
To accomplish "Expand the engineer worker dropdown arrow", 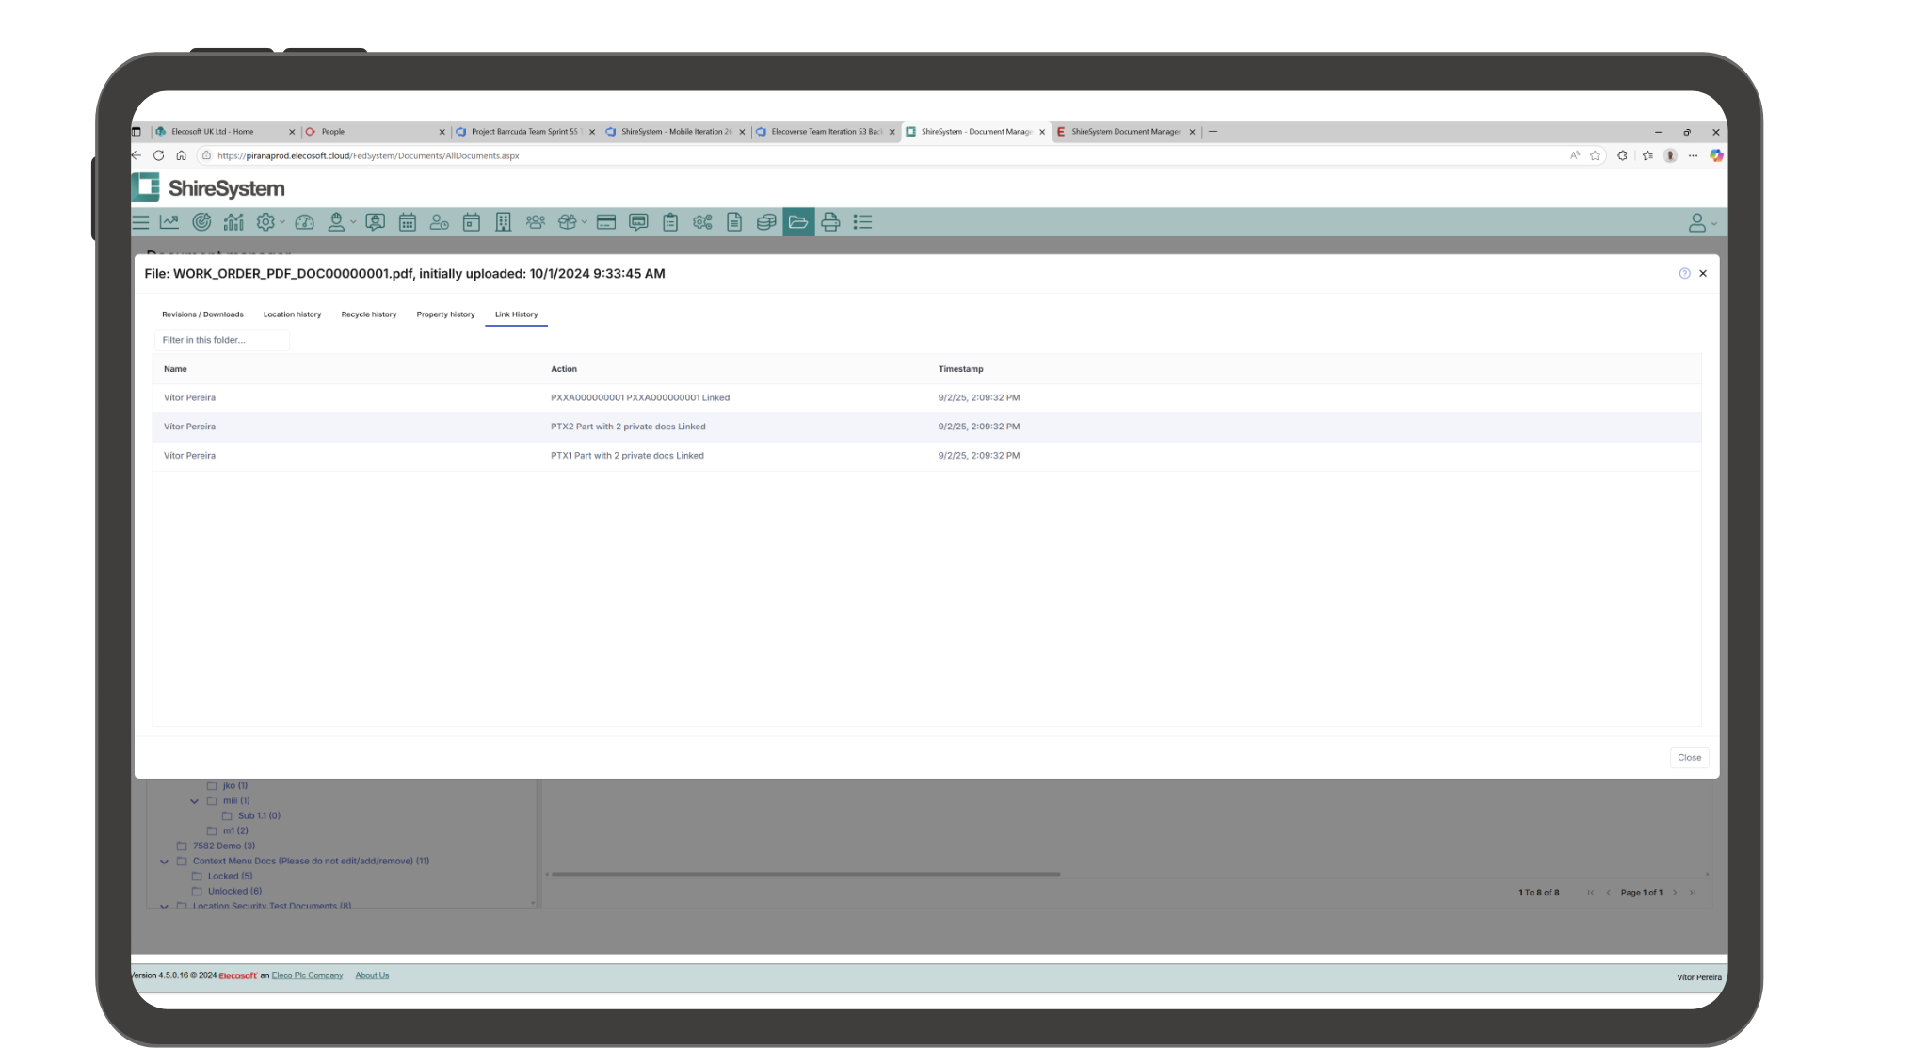I will tap(353, 223).
